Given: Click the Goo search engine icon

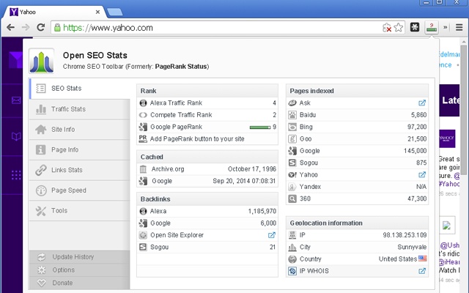Looking at the screenshot, I should tap(292, 138).
